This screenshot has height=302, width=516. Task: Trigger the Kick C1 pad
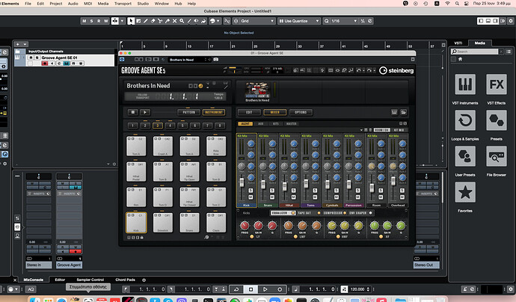click(136, 223)
